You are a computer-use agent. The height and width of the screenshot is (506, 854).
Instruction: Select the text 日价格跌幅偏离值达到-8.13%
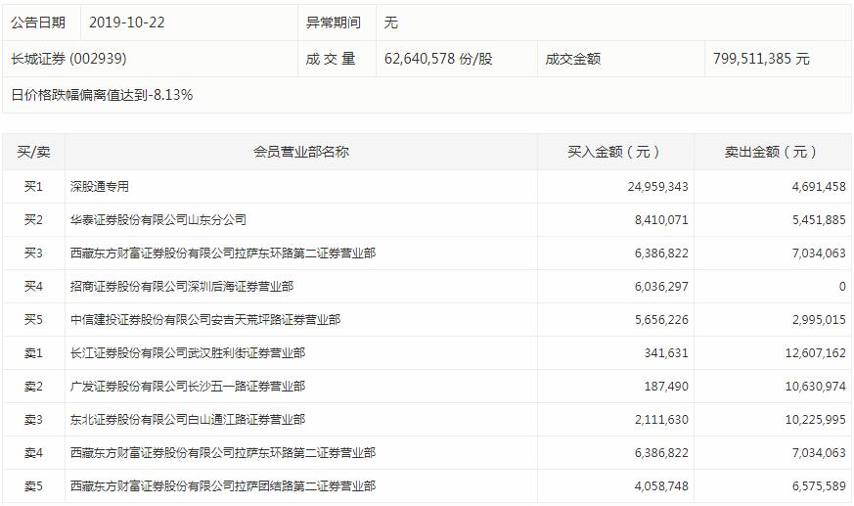102,95
